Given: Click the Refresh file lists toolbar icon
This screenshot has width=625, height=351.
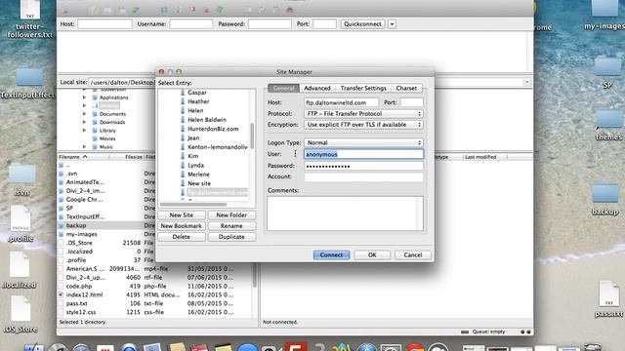Looking at the screenshot, I should pyautogui.click(x=164, y=10).
